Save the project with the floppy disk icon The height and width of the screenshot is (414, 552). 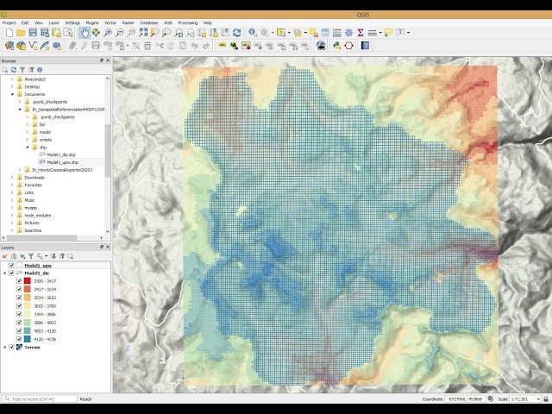(33, 33)
